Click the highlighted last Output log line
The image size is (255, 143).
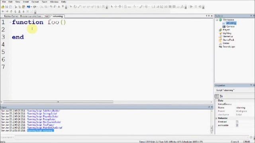point(40,131)
